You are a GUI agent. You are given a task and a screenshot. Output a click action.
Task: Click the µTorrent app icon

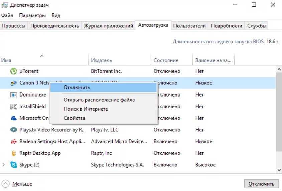click(13, 71)
